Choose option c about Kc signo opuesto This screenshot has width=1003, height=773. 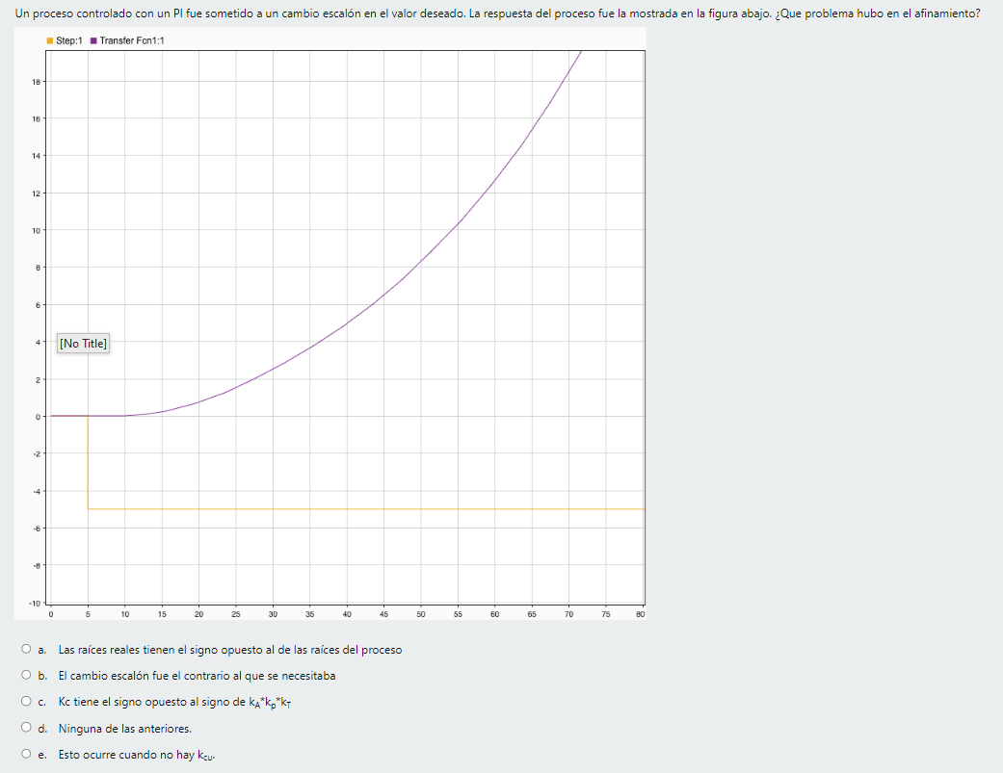click(26, 701)
